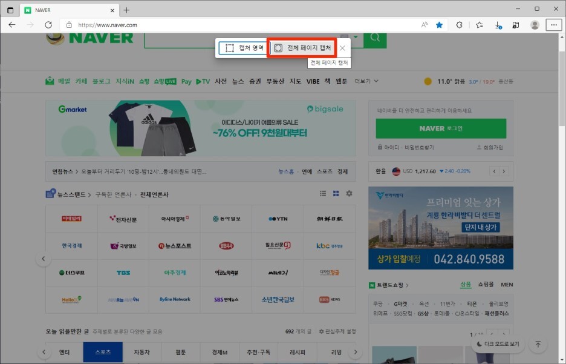Open the Gmarket bigsale banner
This screenshot has height=364, width=566.
coord(201,128)
